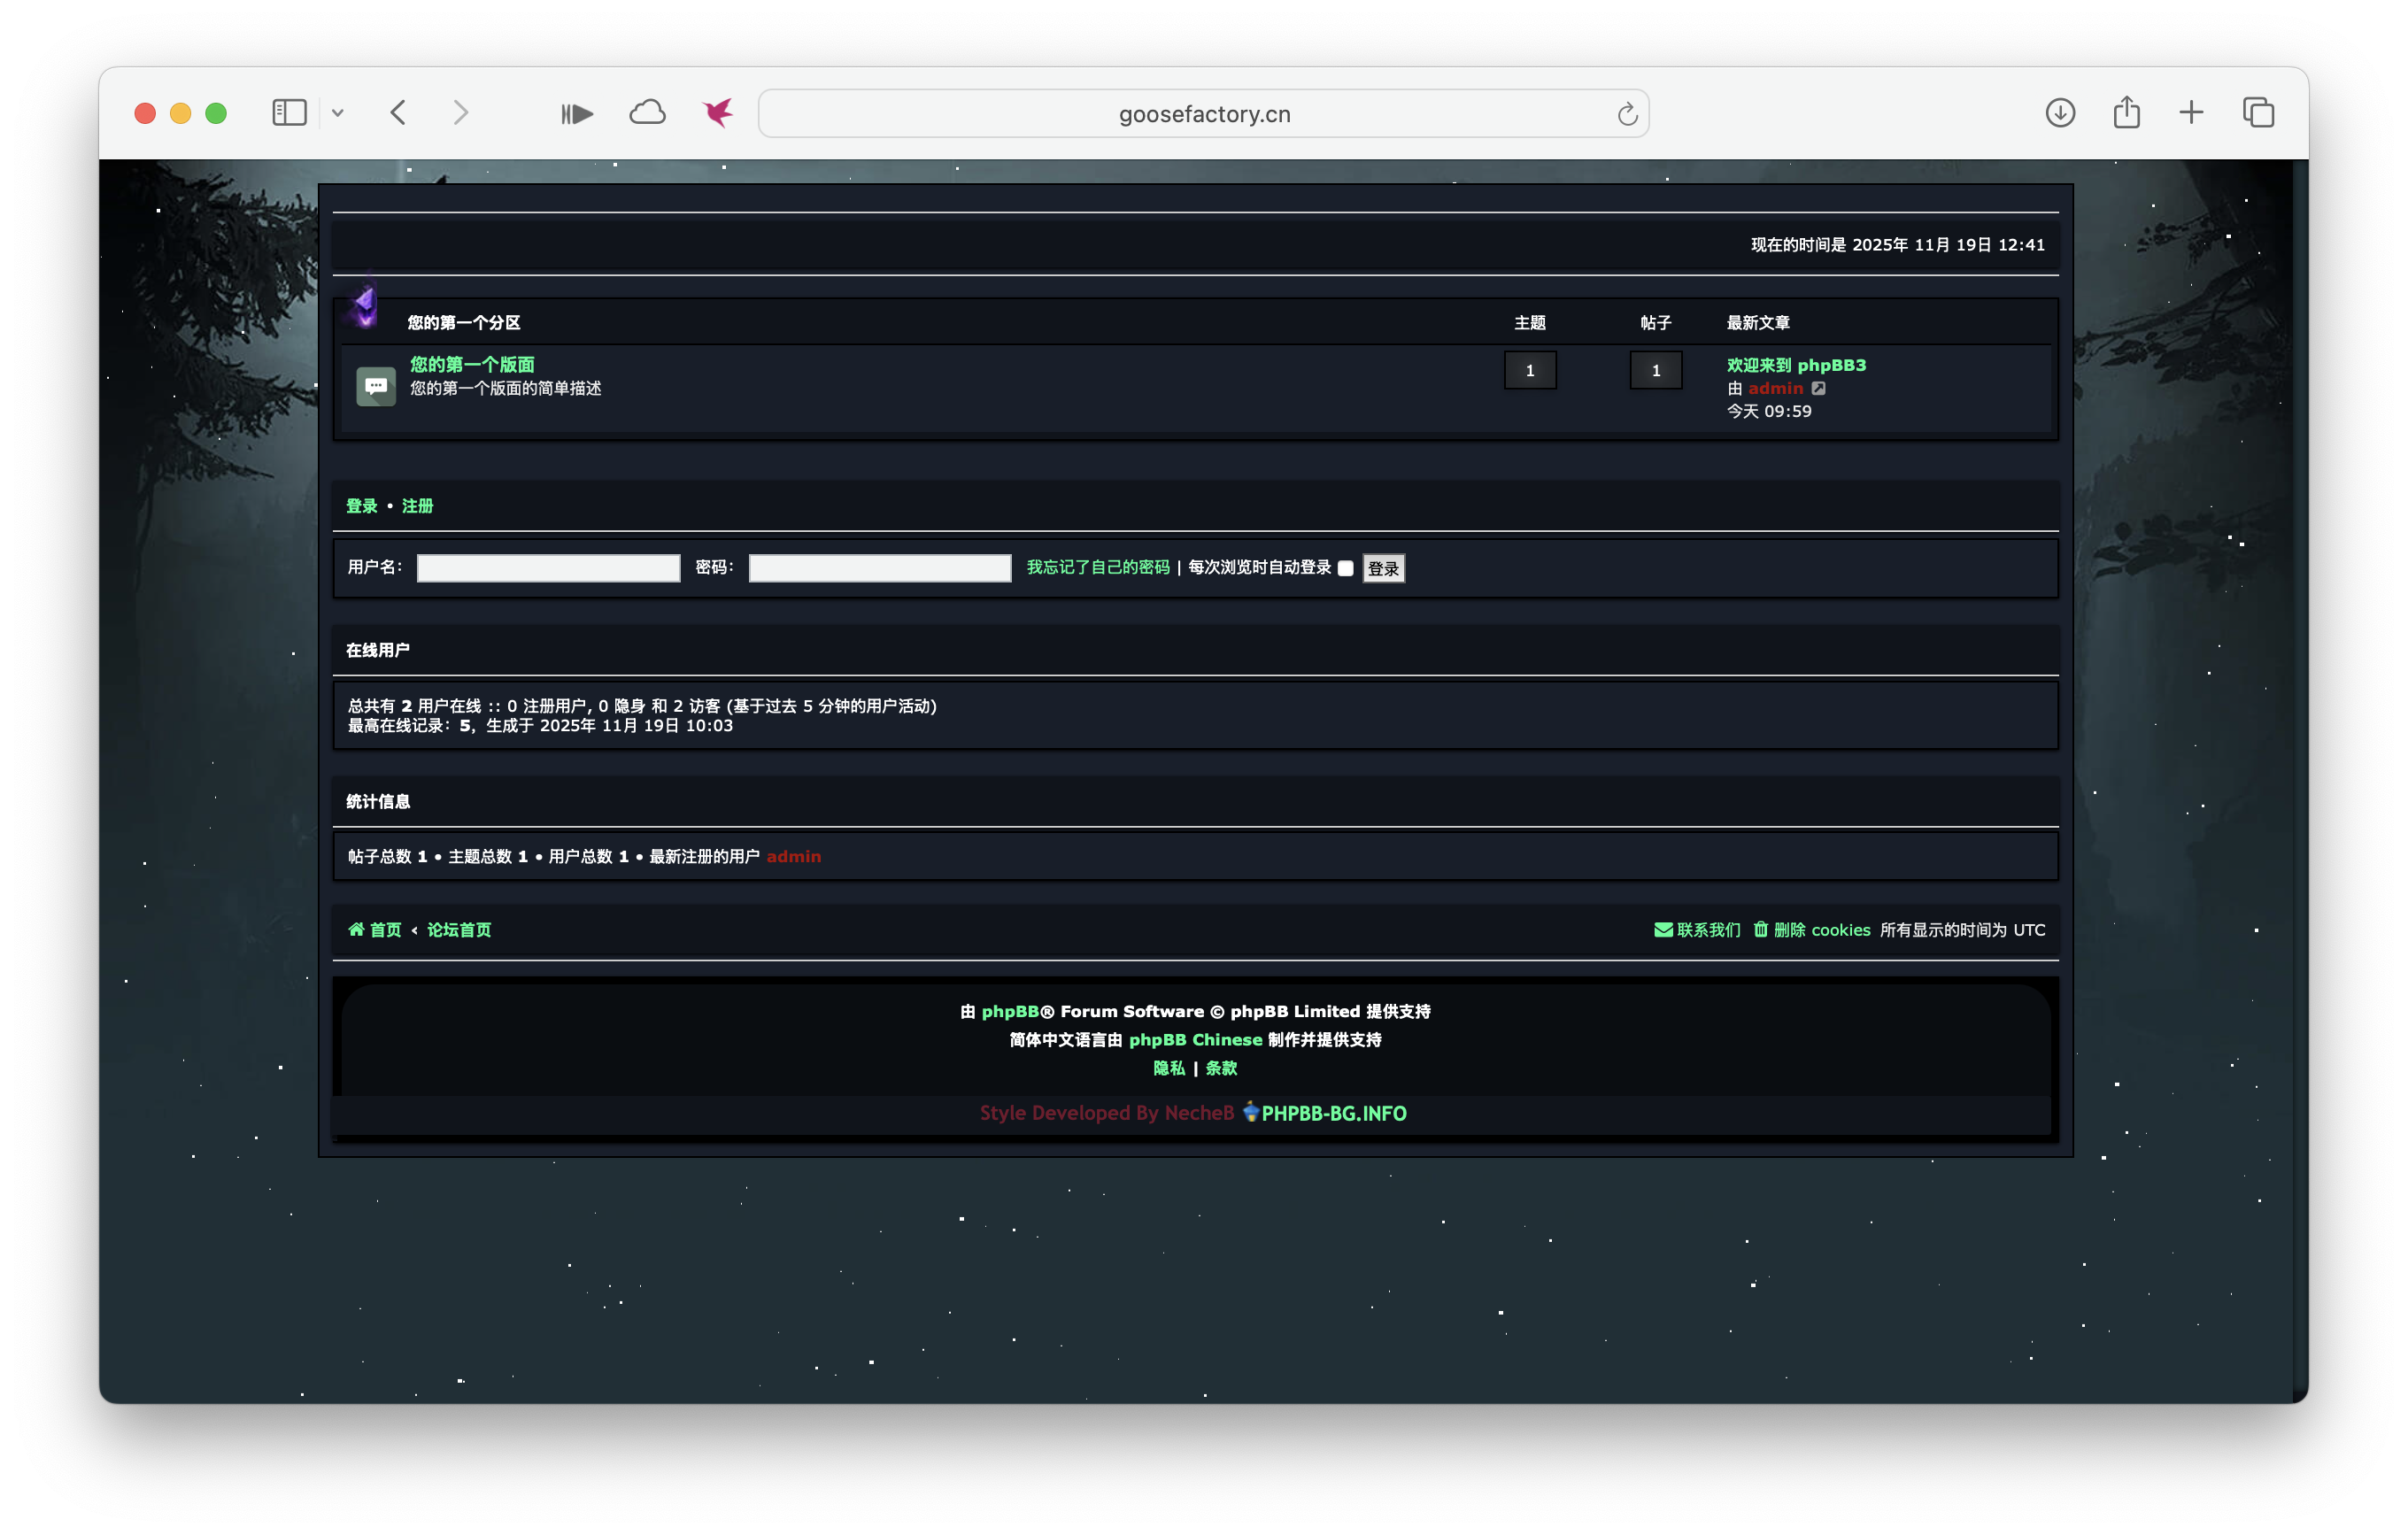Click the pink bird extension icon
Screen dimensions: 2408x1535
point(717,113)
